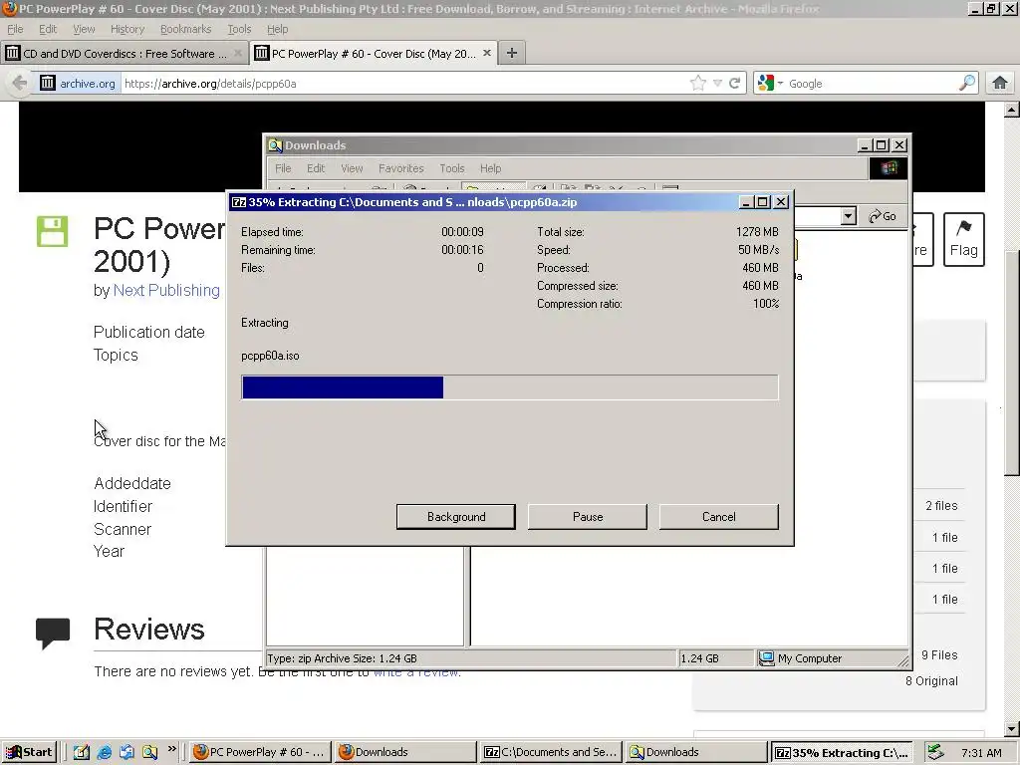Click the Google search field
Screen dimensions: 1020x765
click(872, 84)
